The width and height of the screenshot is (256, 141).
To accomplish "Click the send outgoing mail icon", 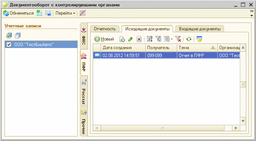I will click(48, 13).
